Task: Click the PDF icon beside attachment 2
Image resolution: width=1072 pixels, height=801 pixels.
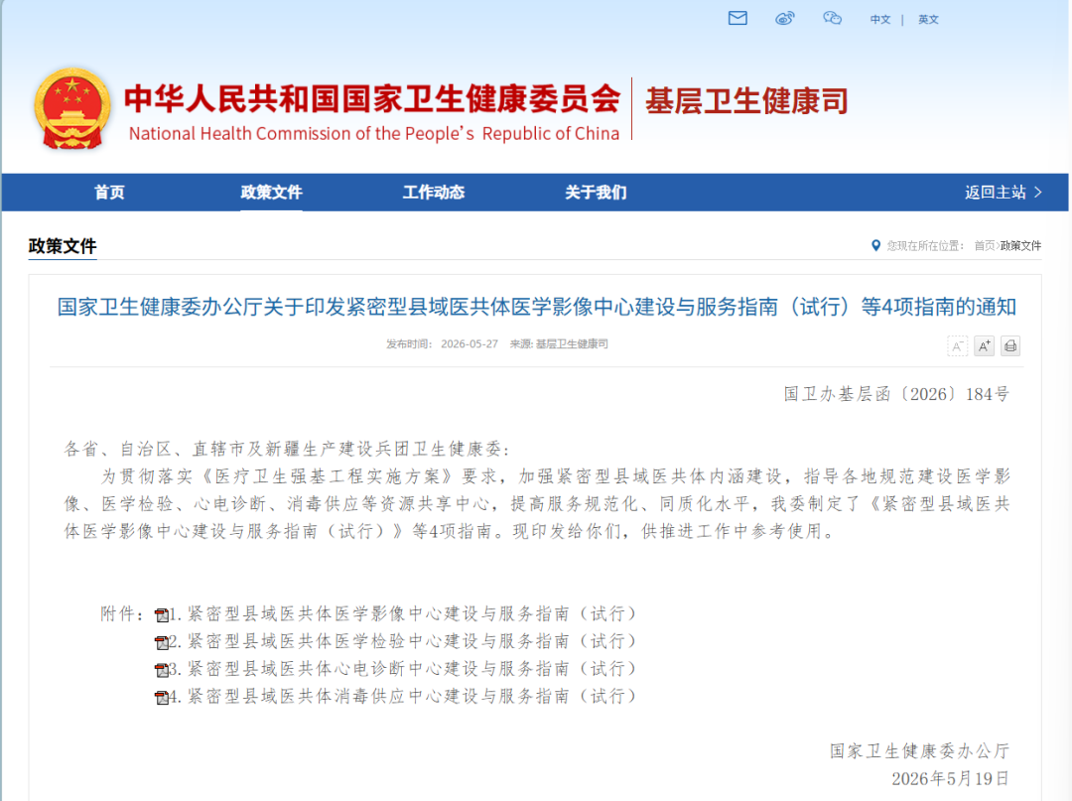Action: tap(162, 642)
